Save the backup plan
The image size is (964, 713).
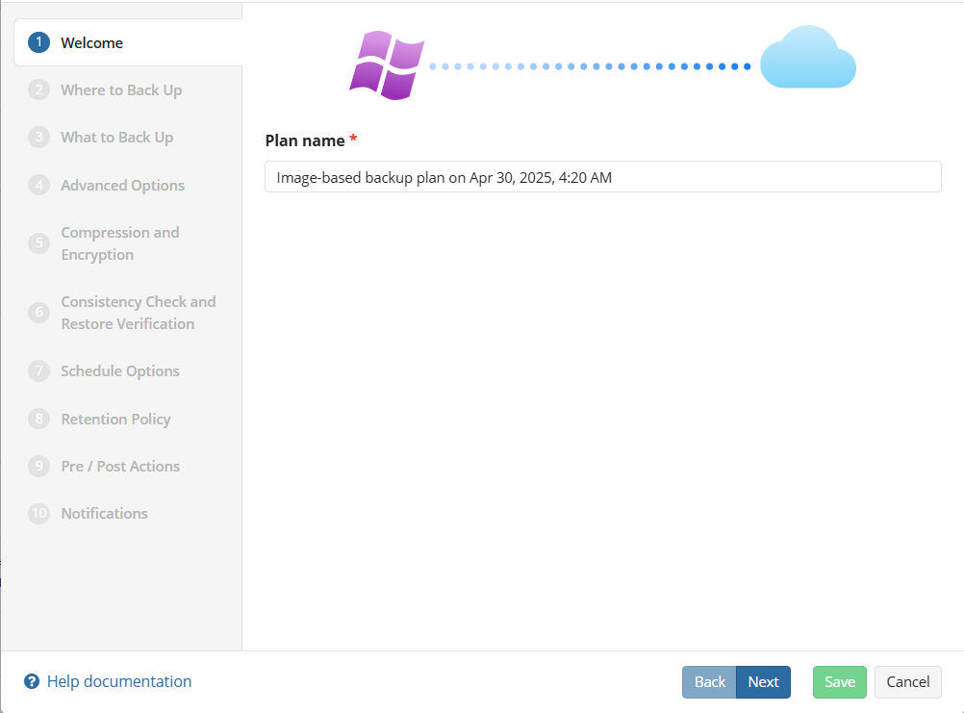839,682
